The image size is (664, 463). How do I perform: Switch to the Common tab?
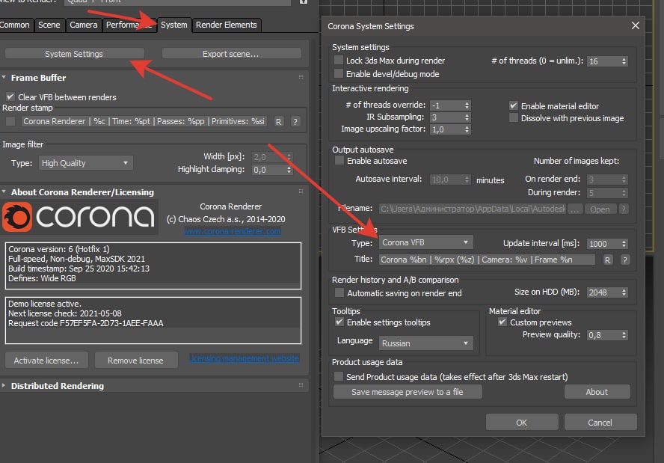[16, 25]
